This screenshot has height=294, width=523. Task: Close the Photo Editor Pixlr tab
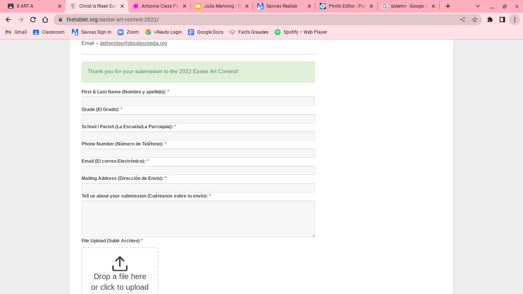pos(371,6)
